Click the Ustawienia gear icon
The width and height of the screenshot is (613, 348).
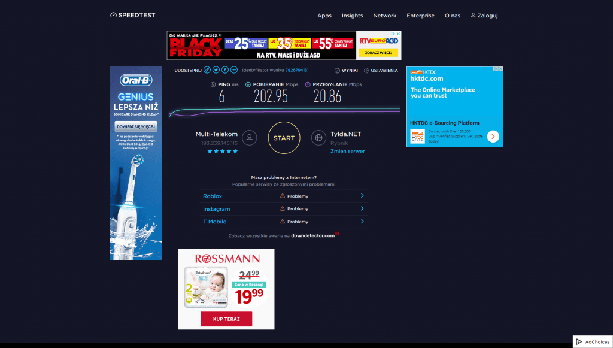click(x=366, y=71)
